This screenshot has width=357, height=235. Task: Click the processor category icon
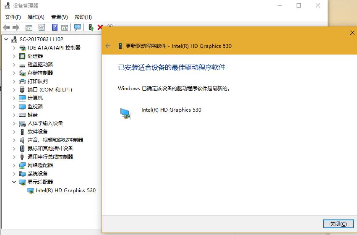pyautogui.click(x=22, y=56)
